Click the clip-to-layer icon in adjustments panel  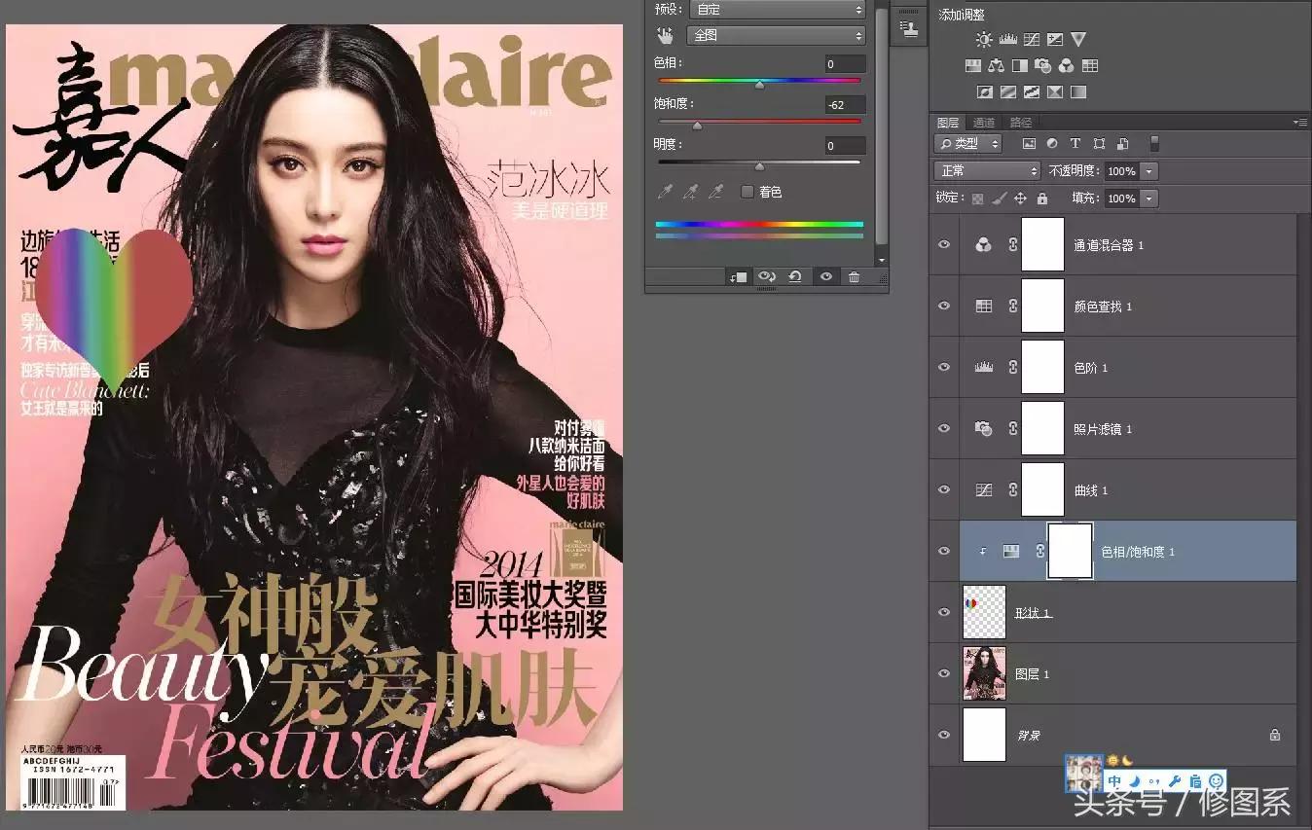pyautogui.click(x=737, y=276)
